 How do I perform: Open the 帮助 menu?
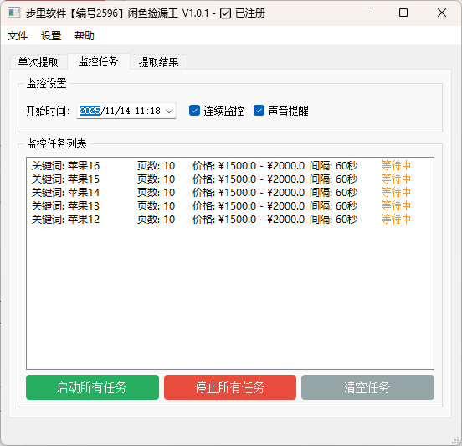(x=85, y=36)
